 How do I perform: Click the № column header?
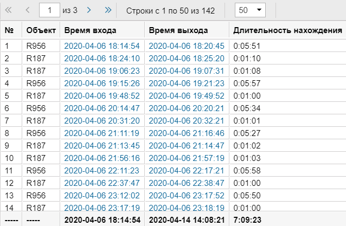click(x=9, y=30)
